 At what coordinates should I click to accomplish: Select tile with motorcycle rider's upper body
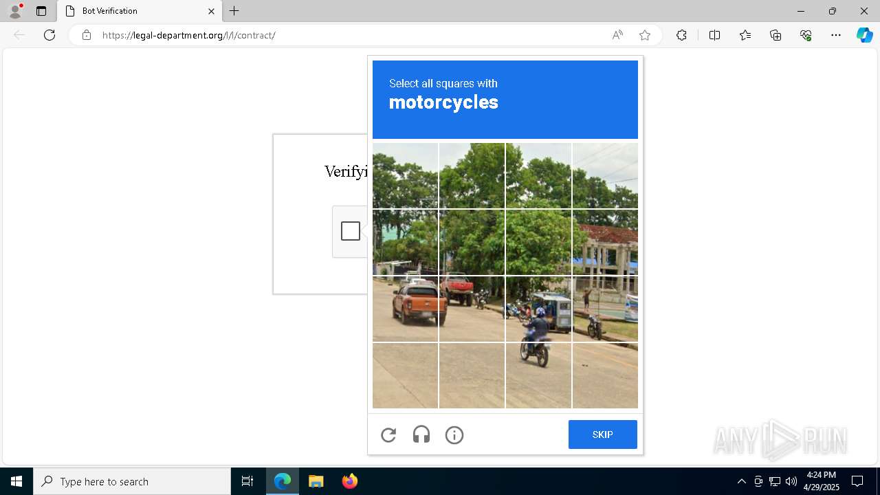pyautogui.click(x=538, y=309)
